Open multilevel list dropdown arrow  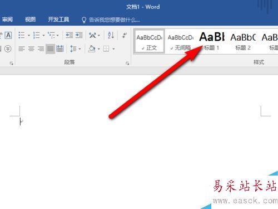pyautogui.click(x=58, y=35)
